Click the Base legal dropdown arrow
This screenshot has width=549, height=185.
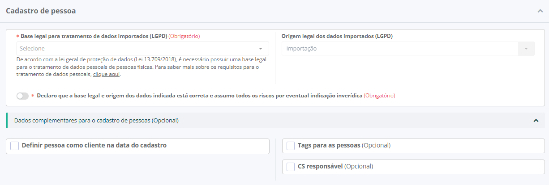(x=261, y=49)
